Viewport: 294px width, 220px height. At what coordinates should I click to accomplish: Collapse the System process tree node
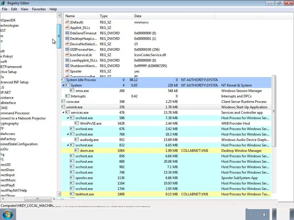pos(63,85)
